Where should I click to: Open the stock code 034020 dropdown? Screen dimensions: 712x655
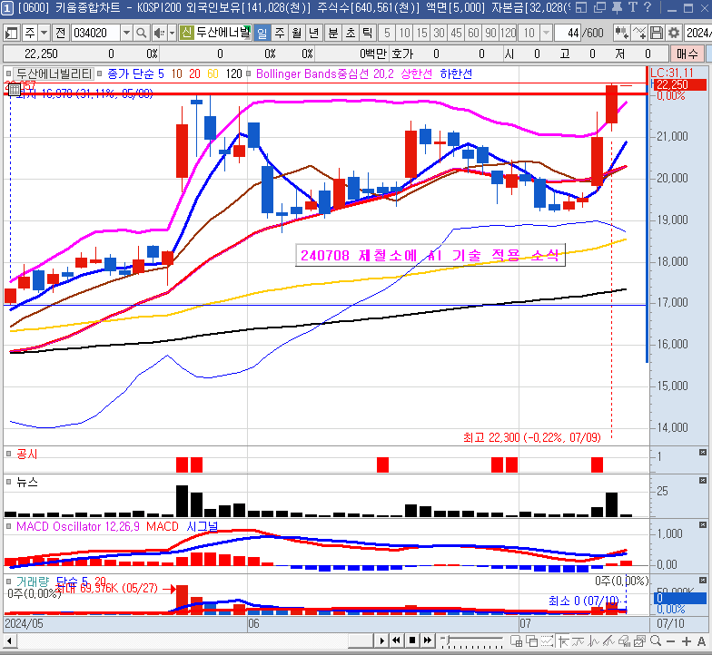(126, 33)
